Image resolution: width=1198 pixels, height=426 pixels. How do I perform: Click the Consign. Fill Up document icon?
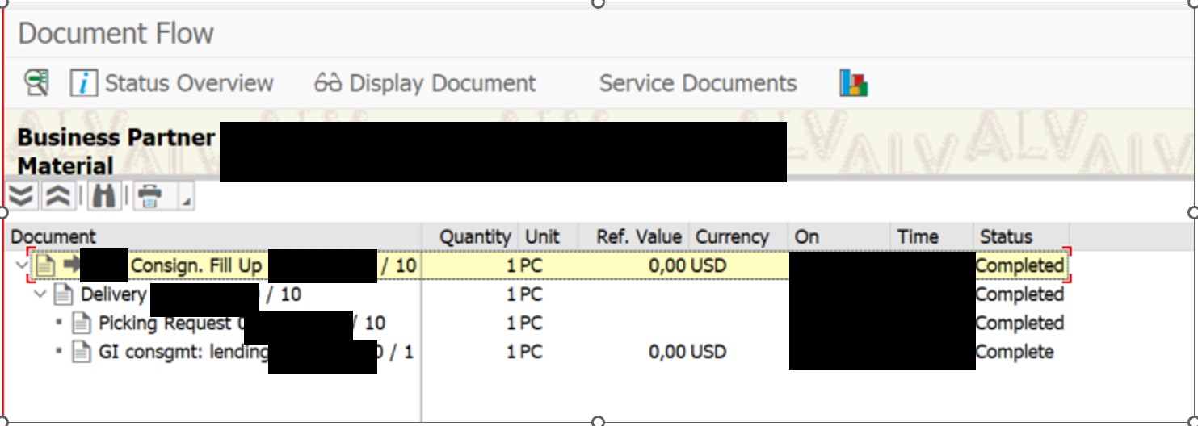(x=44, y=265)
